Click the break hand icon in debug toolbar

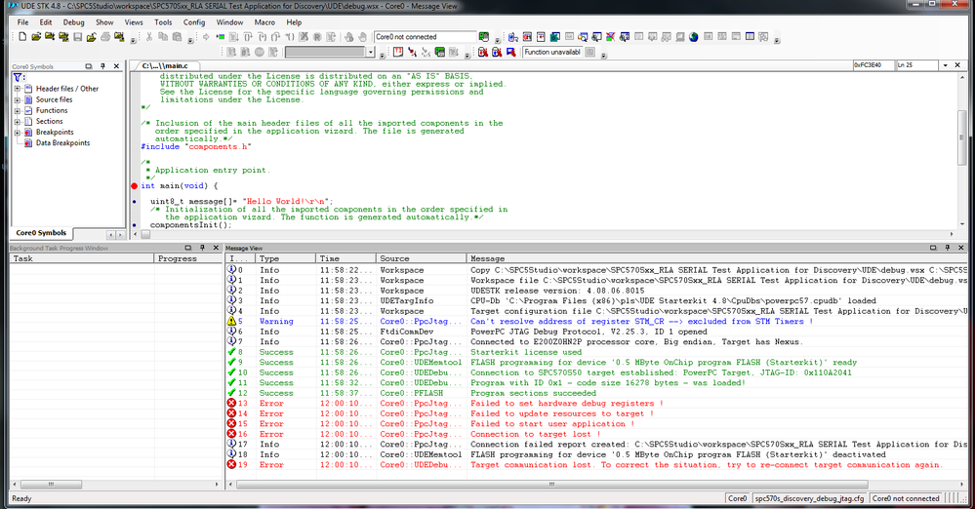click(x=362, y=37)
